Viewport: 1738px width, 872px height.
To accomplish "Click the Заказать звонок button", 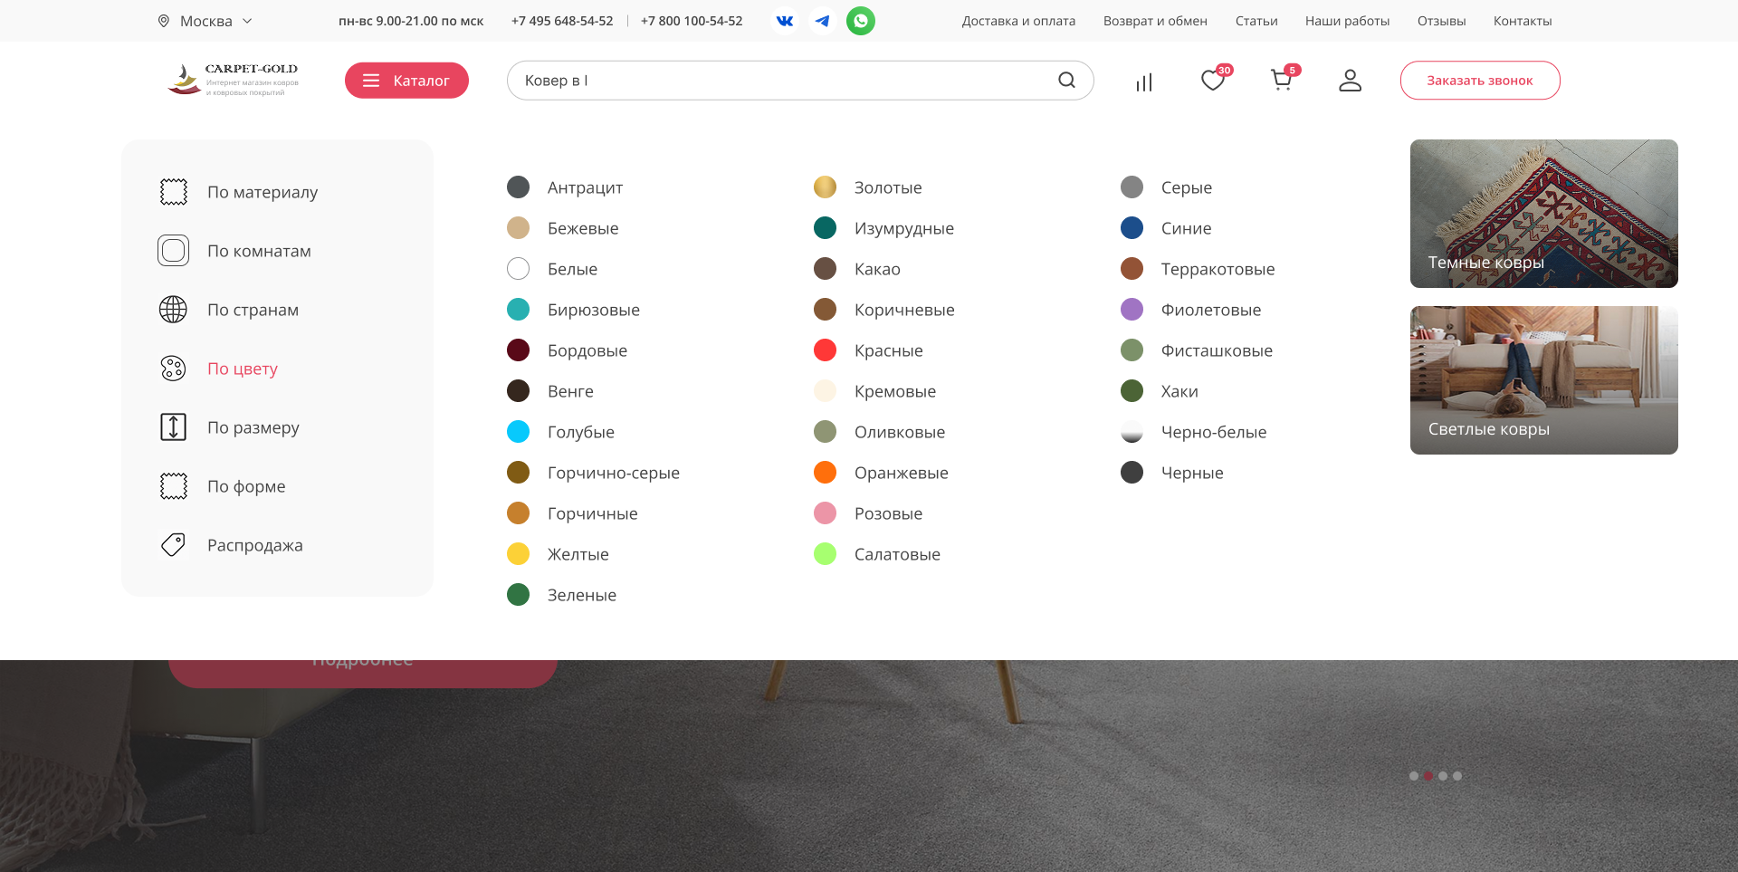I will pos(1479,81).
